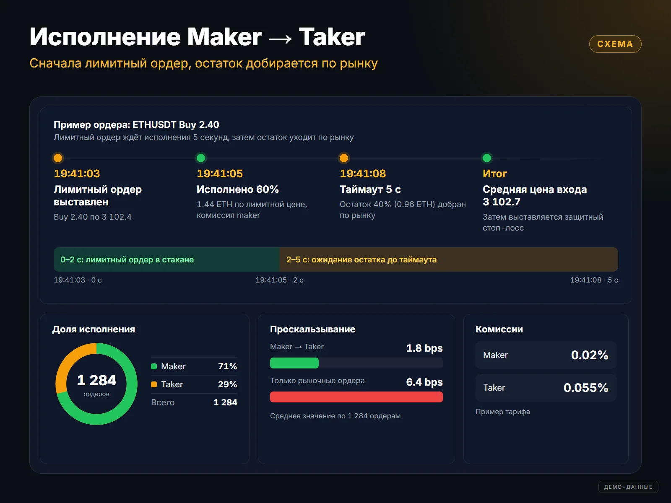The width and height of the screenshot is (671, 503).
Task: Click 'Среднее значение по 1 284 ордерам'
Action: (x=335, y=416)
